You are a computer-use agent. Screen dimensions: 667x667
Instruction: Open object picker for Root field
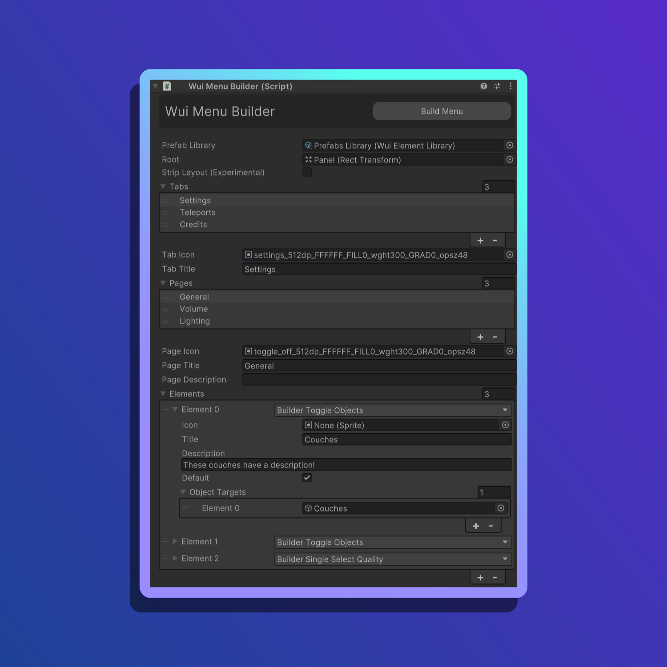pos(510,160)
